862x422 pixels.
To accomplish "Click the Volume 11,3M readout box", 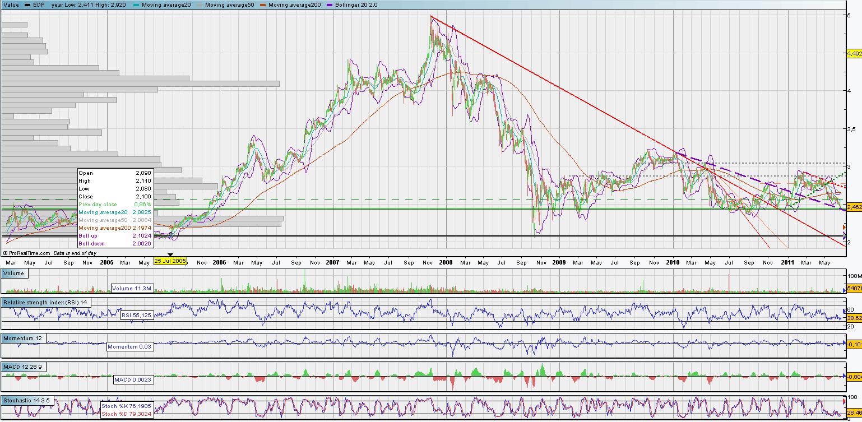I will coord(132,289).
